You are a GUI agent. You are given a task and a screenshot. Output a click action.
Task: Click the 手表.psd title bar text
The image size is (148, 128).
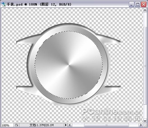tap(15, 4)
